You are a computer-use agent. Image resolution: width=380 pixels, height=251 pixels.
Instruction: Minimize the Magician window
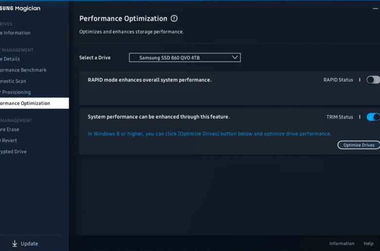tap(376, 8)
